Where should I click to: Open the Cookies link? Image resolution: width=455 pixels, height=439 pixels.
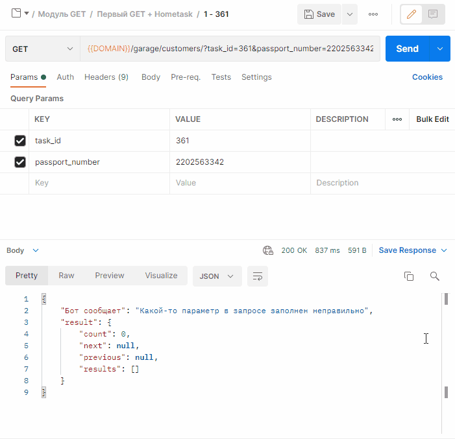427,77
